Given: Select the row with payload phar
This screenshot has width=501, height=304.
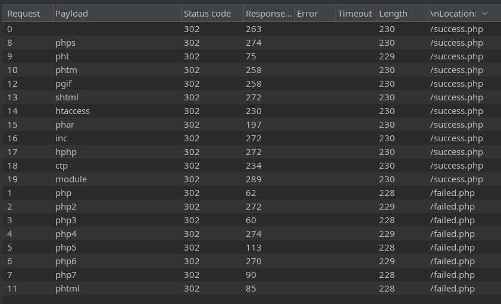Looking at the screenshot, I should (x=252, y=125).
